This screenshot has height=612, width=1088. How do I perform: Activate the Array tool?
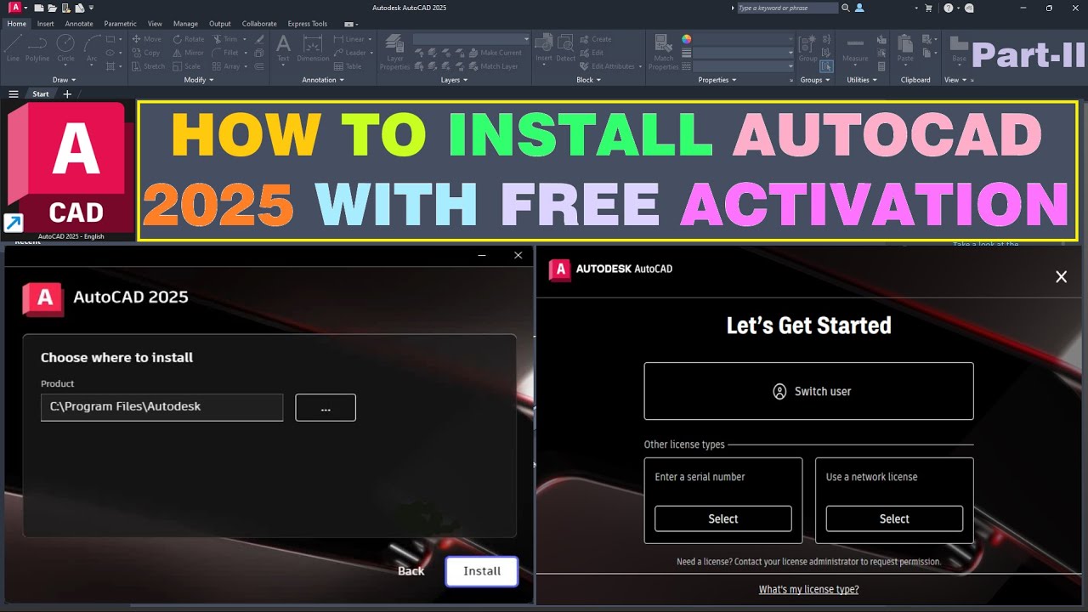point(226,66)
